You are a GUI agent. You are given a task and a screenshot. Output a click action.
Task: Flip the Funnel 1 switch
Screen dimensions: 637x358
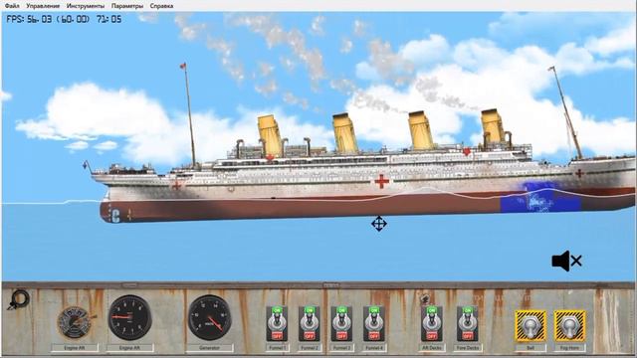[277, 324]
